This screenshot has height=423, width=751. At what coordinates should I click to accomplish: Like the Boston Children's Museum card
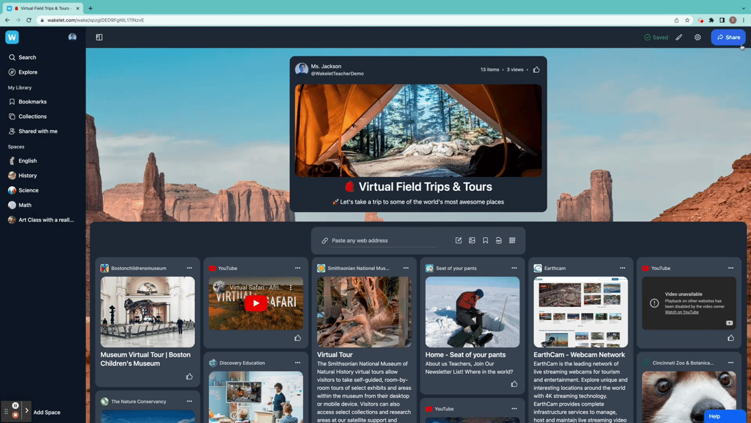tap(189, 377)
